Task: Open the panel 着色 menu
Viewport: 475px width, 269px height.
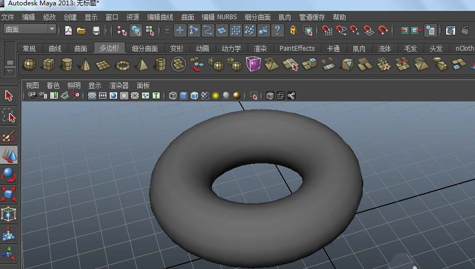Action: pos(53,85)
